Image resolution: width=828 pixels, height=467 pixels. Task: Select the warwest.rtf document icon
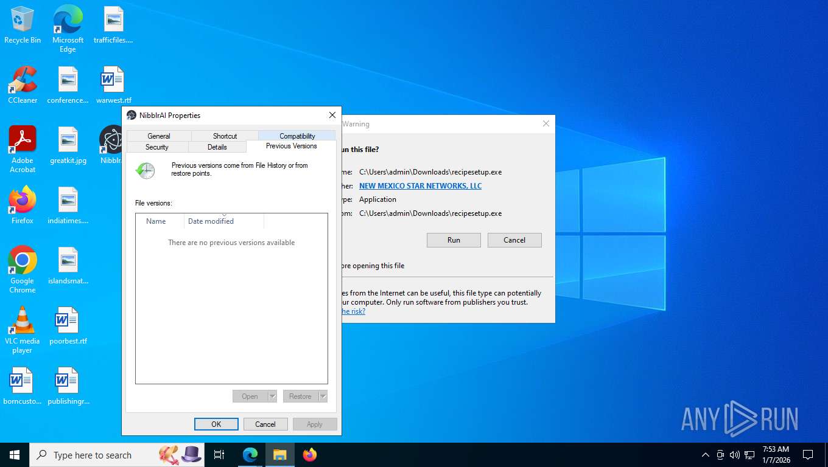(113, 85)
